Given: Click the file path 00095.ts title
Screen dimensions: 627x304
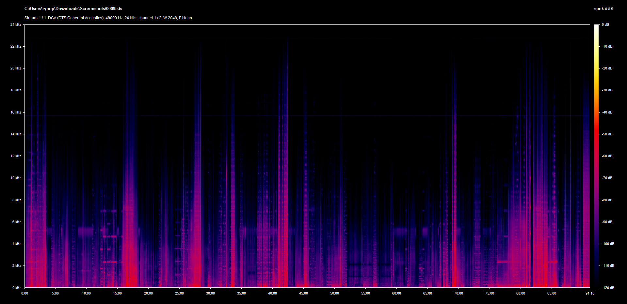Looking at the screenshot, I should [x=73, y=9].
